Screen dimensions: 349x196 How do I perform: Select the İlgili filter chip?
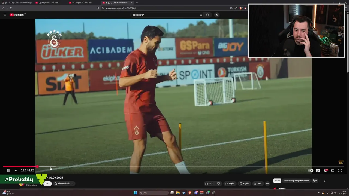[315, 180]
